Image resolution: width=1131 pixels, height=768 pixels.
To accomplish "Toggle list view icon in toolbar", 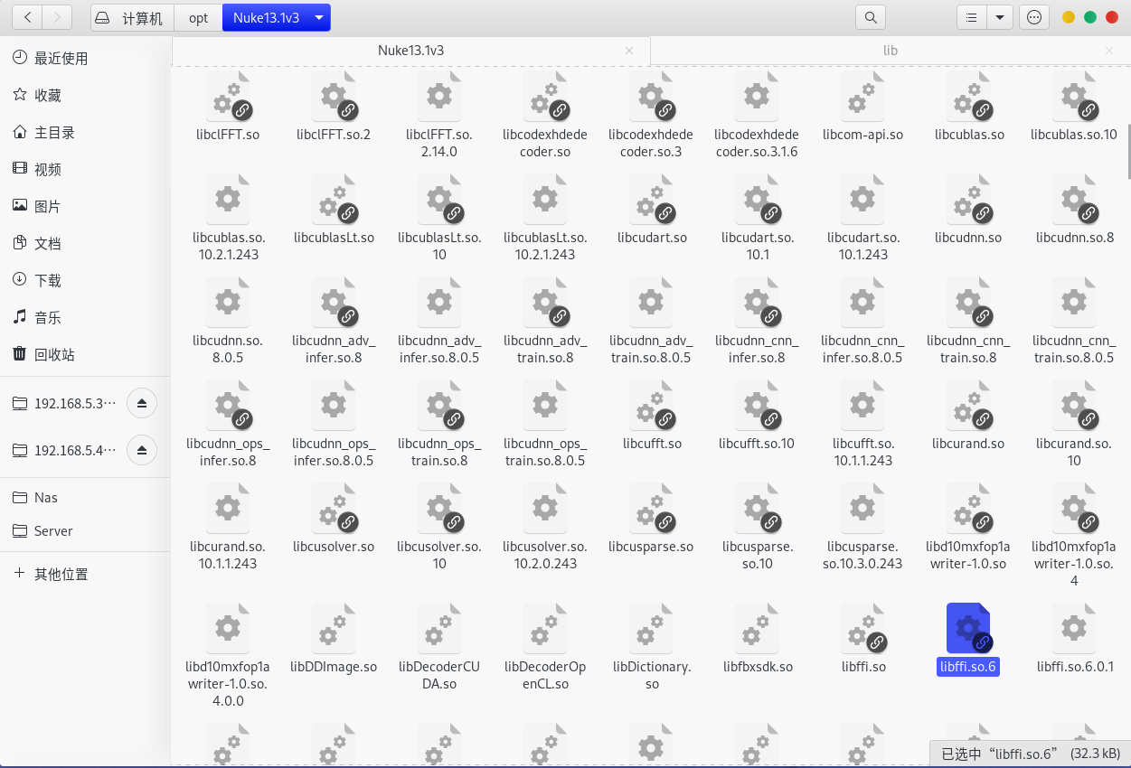I will (x=971, y=17).
